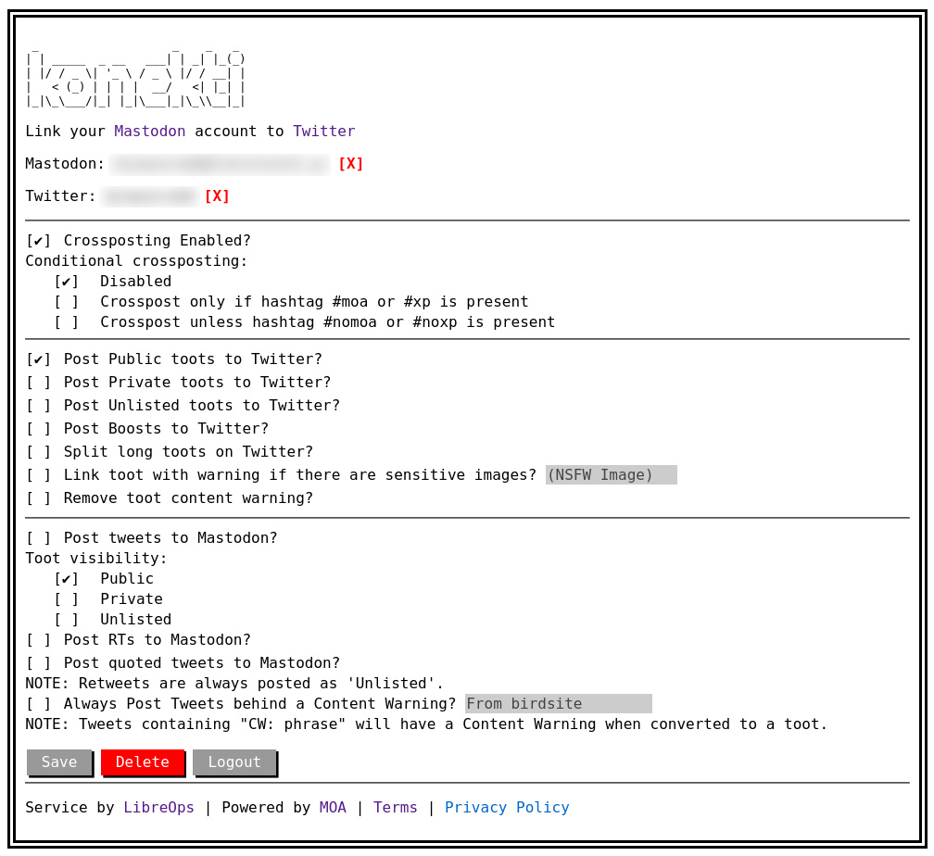The image size is (934, 856).
Task: Open the Terms link in footer
Action: pos(395,808)
